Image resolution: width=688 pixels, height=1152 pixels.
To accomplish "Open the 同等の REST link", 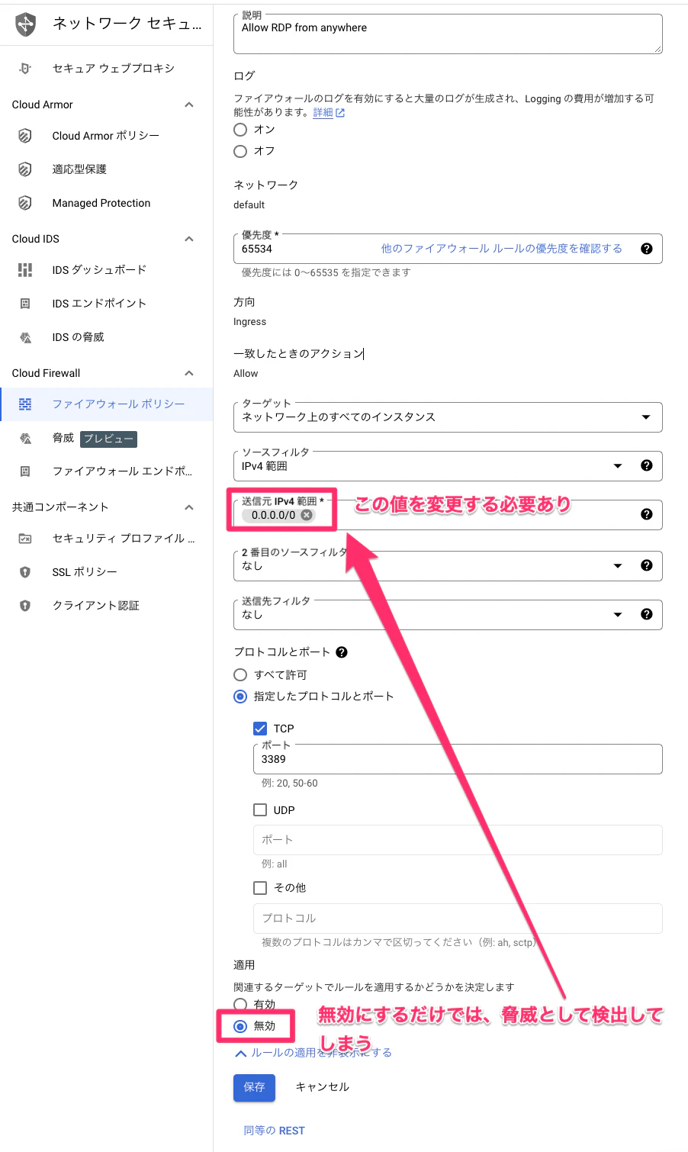I will coord(274,1131).
